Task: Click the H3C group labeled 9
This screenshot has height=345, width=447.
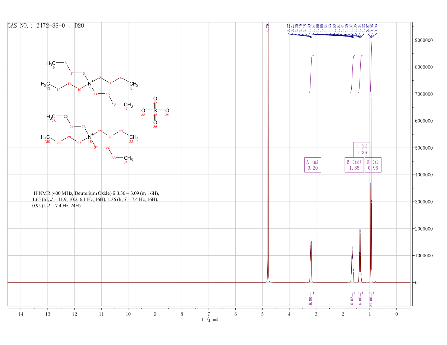Action: coord(51,64)
